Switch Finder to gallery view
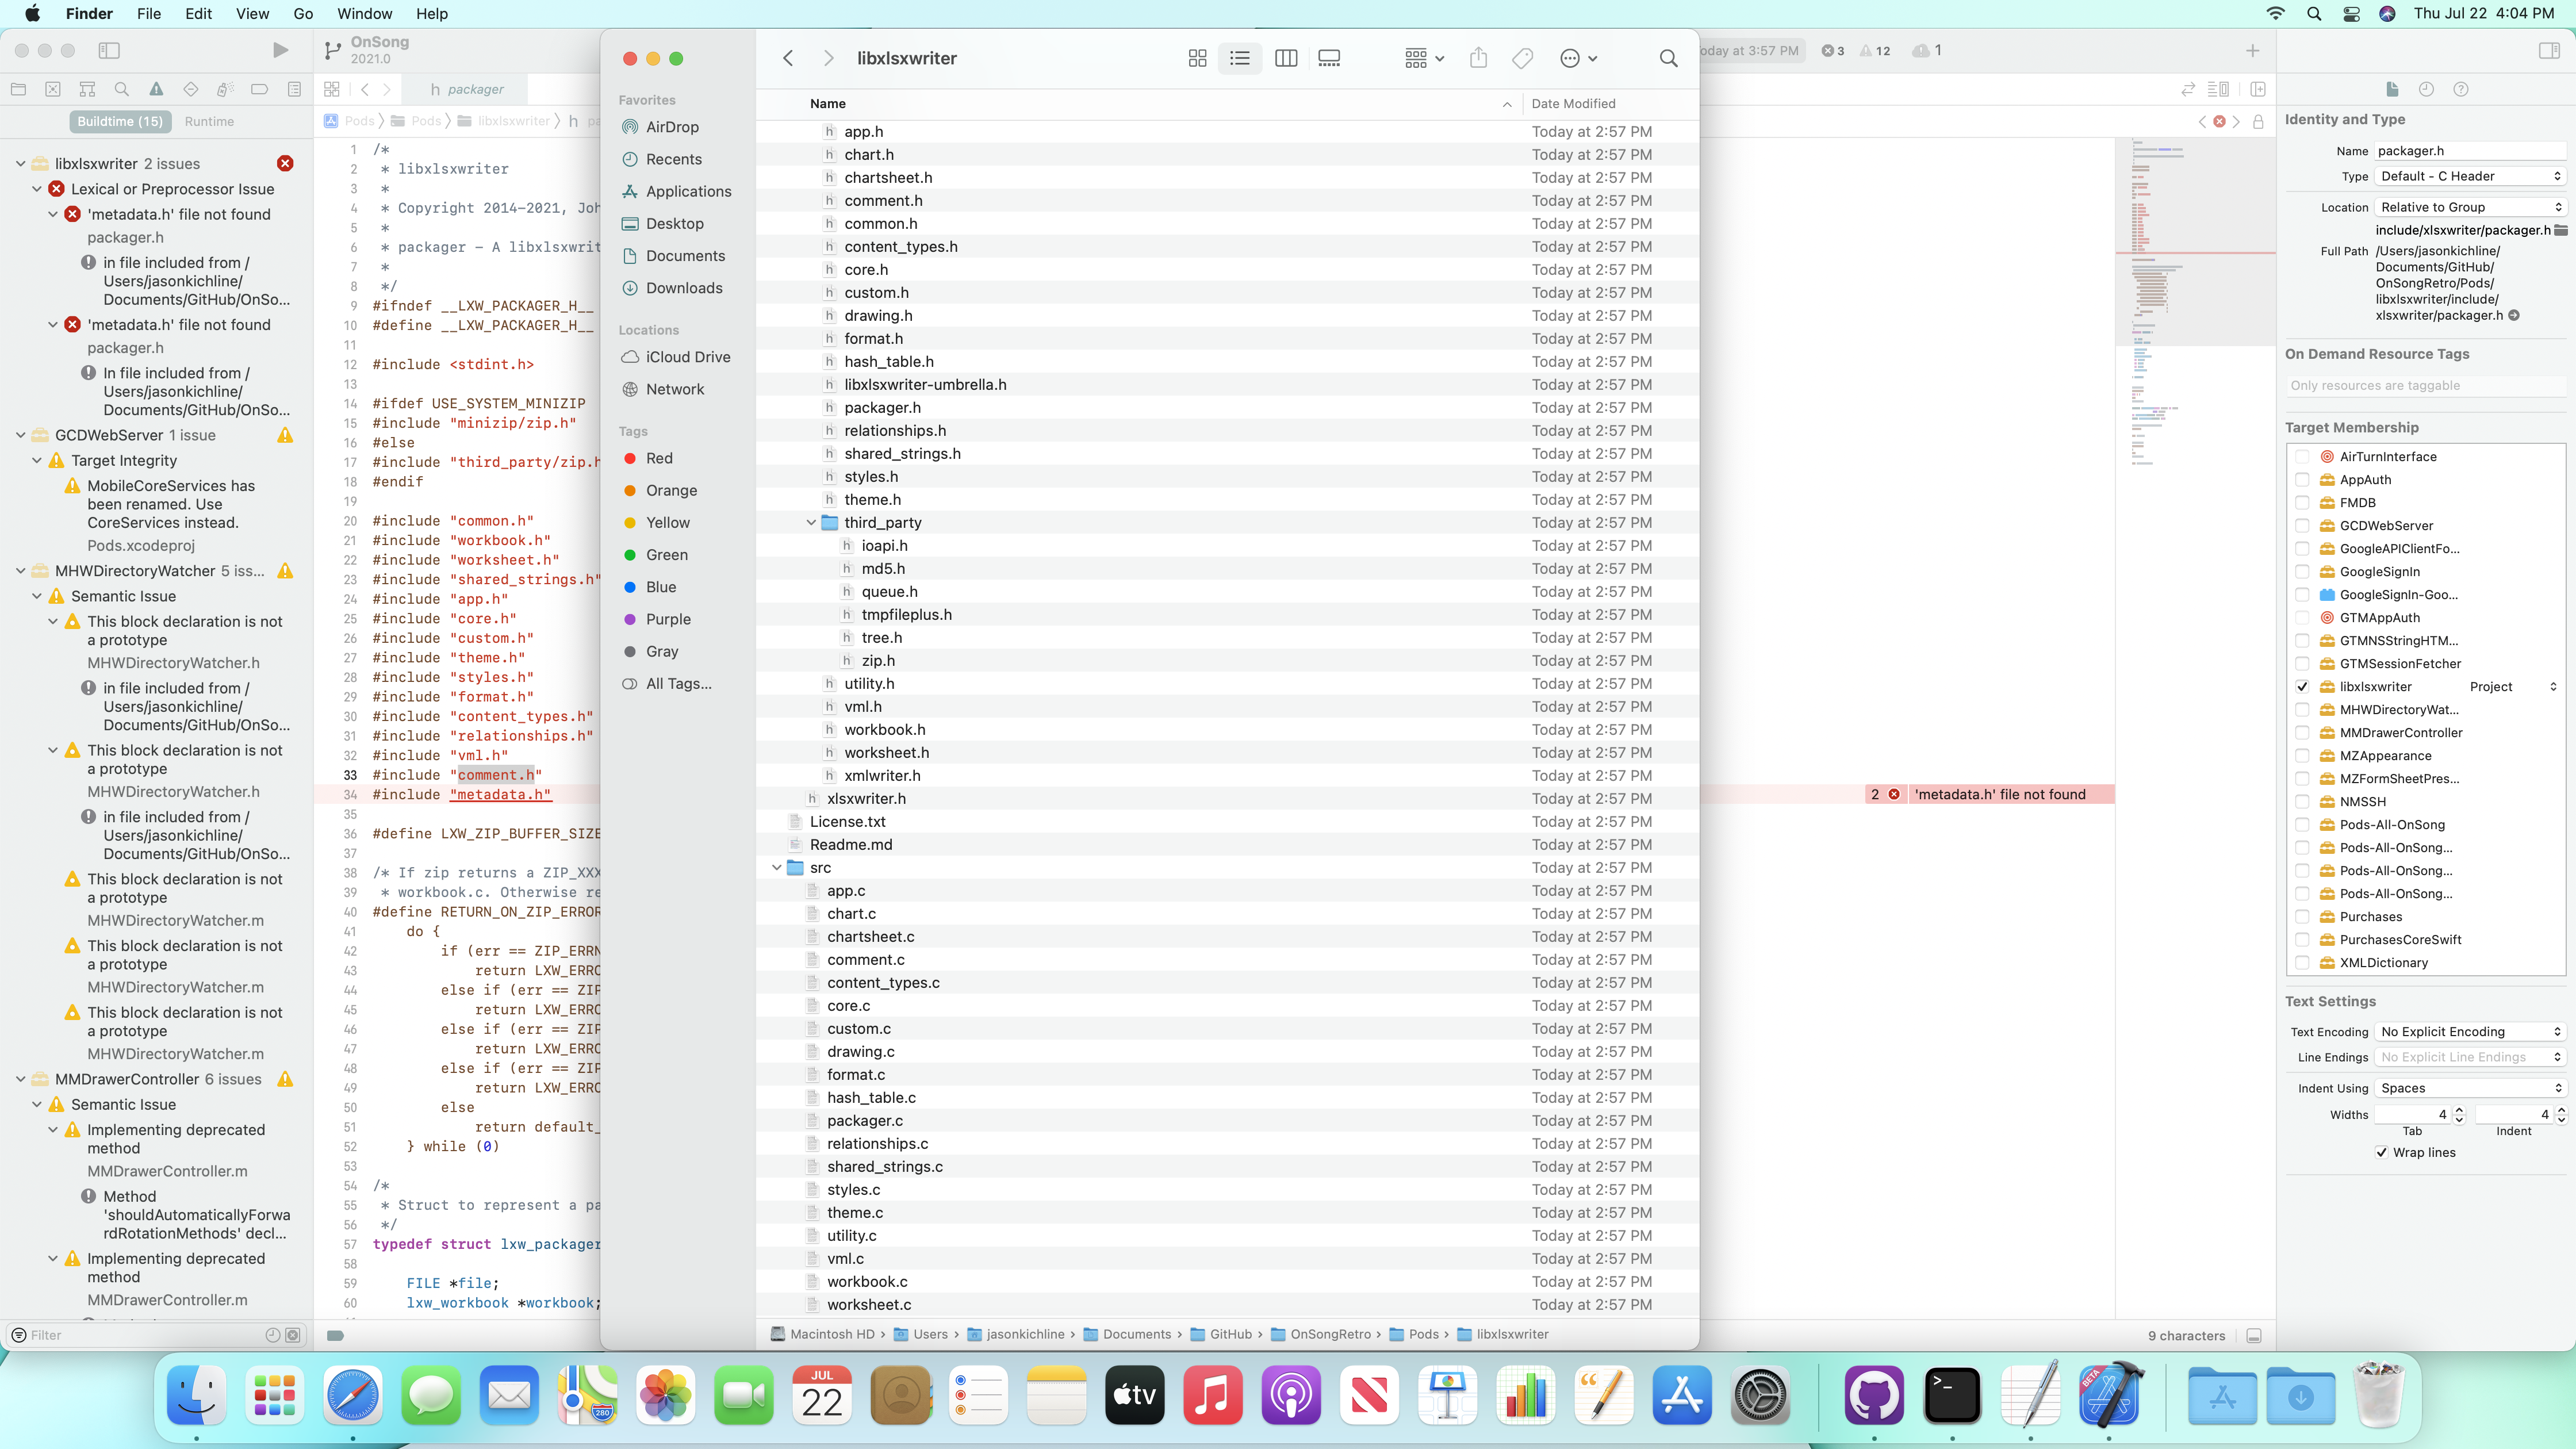The width and height of the screenshot is (2576, 1449). click(1329, 58)
